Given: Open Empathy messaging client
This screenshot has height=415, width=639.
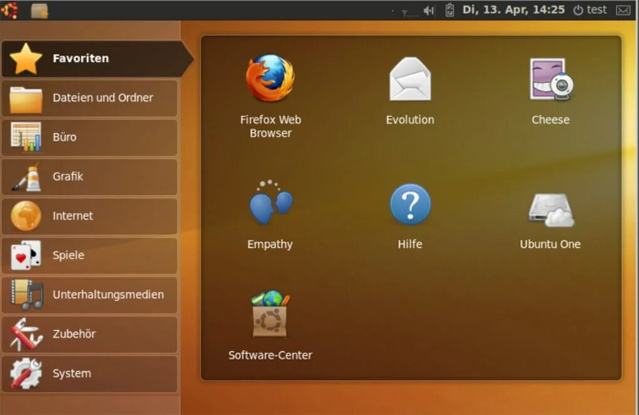Looking at the screenshot, I should click(270, 203).
